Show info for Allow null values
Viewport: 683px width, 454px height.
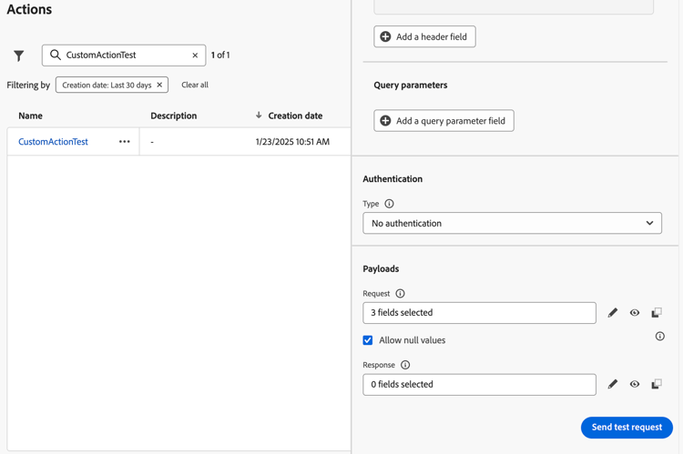pyautogui.click(x=660, y=337)
